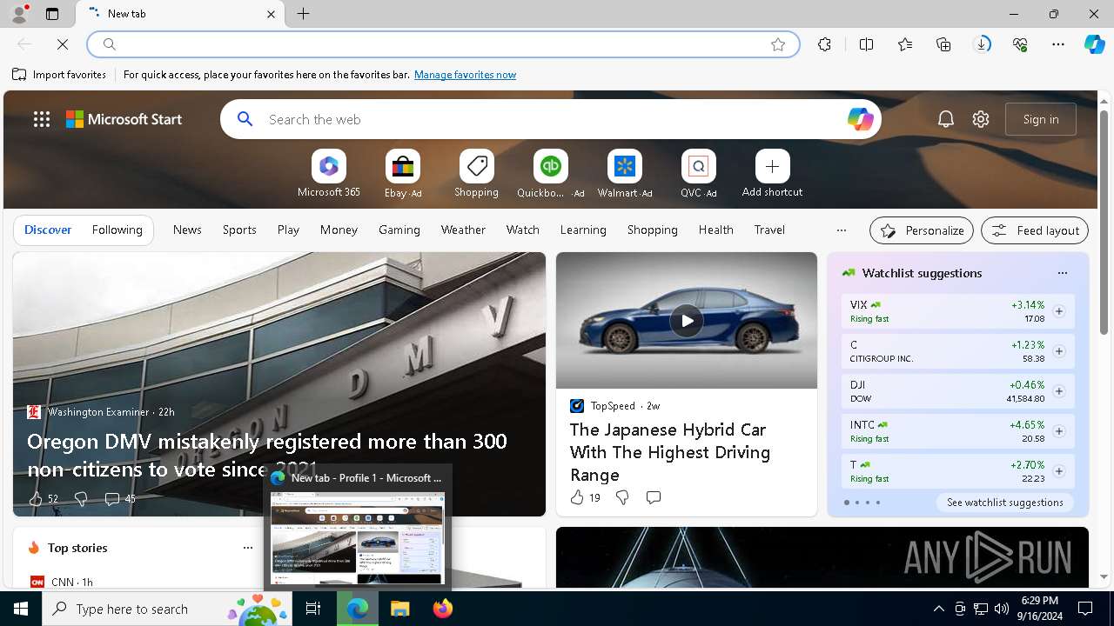Viewport: 1114px width, 626px height.
Task: Open the Favorites list icon
Action: pos(905,44)
